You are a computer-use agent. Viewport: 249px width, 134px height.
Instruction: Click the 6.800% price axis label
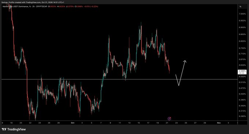point(242,41)
